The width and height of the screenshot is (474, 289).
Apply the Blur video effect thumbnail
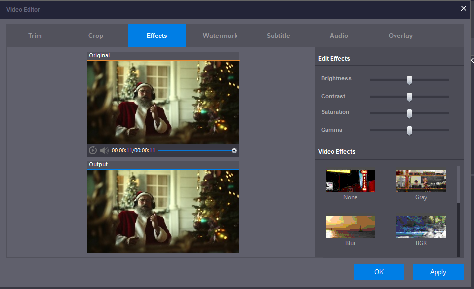click(x=351, y=226)
